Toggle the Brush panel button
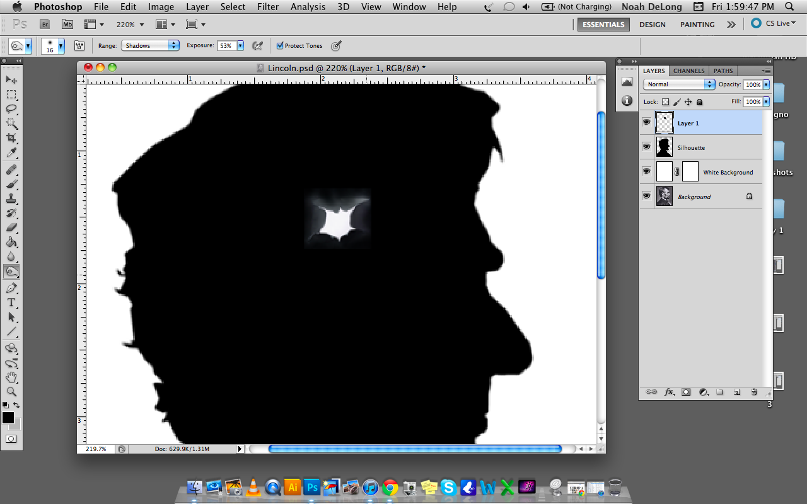Screen dimensions: 807x504 [79, 46]
